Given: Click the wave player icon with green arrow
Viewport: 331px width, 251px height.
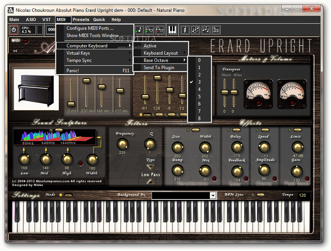Looking at the screenshot, I should coord(149,30).
